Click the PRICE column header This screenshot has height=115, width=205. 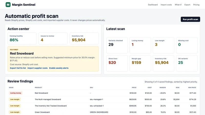coord(134,87)
